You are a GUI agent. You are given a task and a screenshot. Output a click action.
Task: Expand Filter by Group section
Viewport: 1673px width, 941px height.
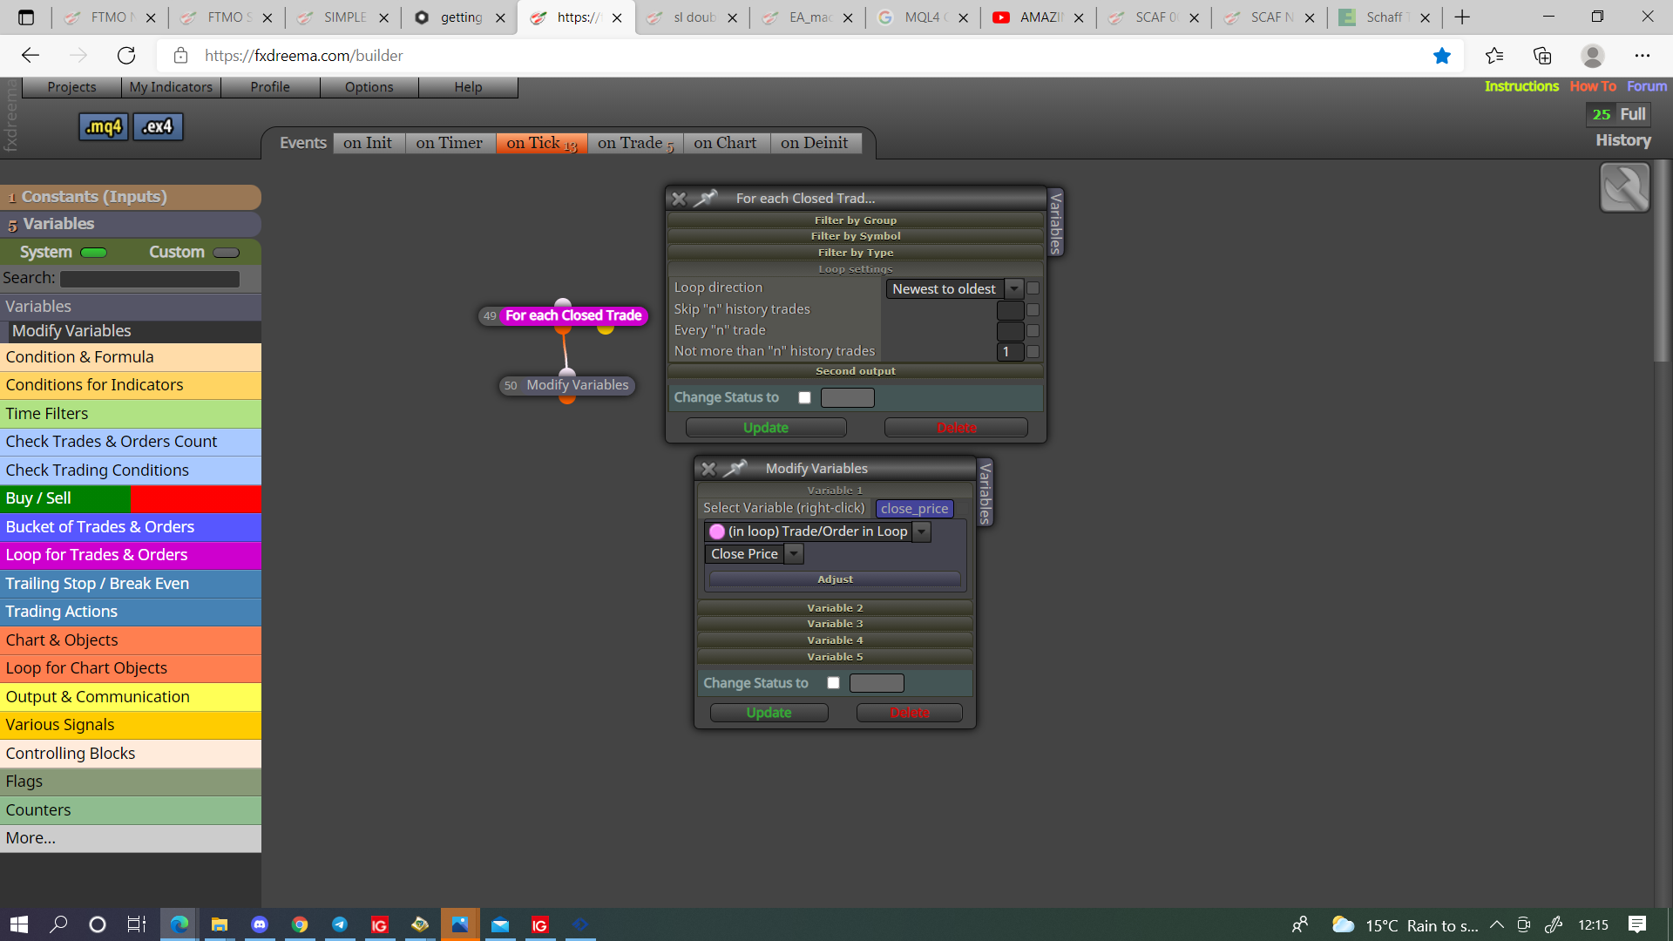click(856, 220)
